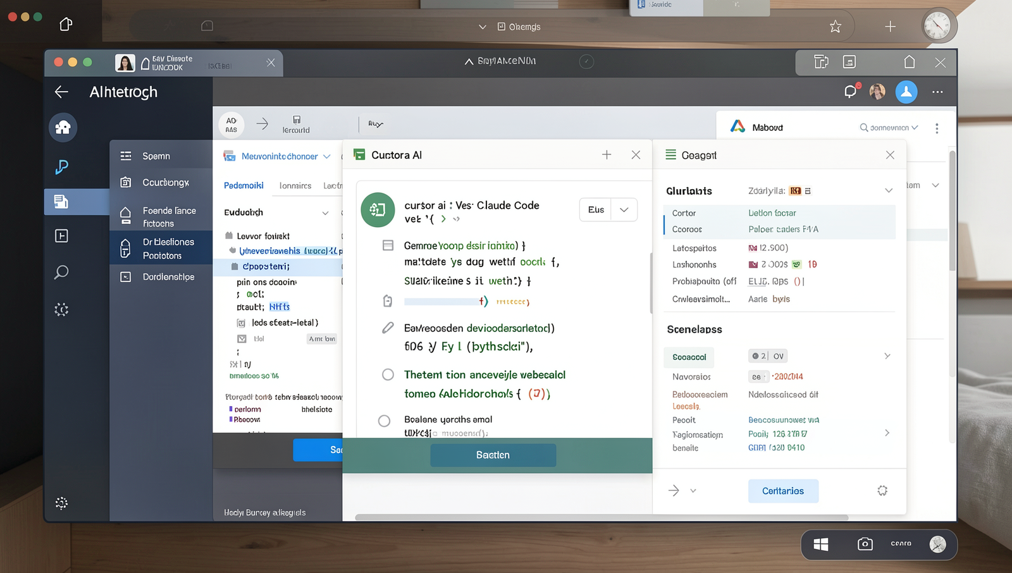1012x573 pixels.
Task: Click the pencil edit icon near Eawreoosden
Action: pos(388,328)
